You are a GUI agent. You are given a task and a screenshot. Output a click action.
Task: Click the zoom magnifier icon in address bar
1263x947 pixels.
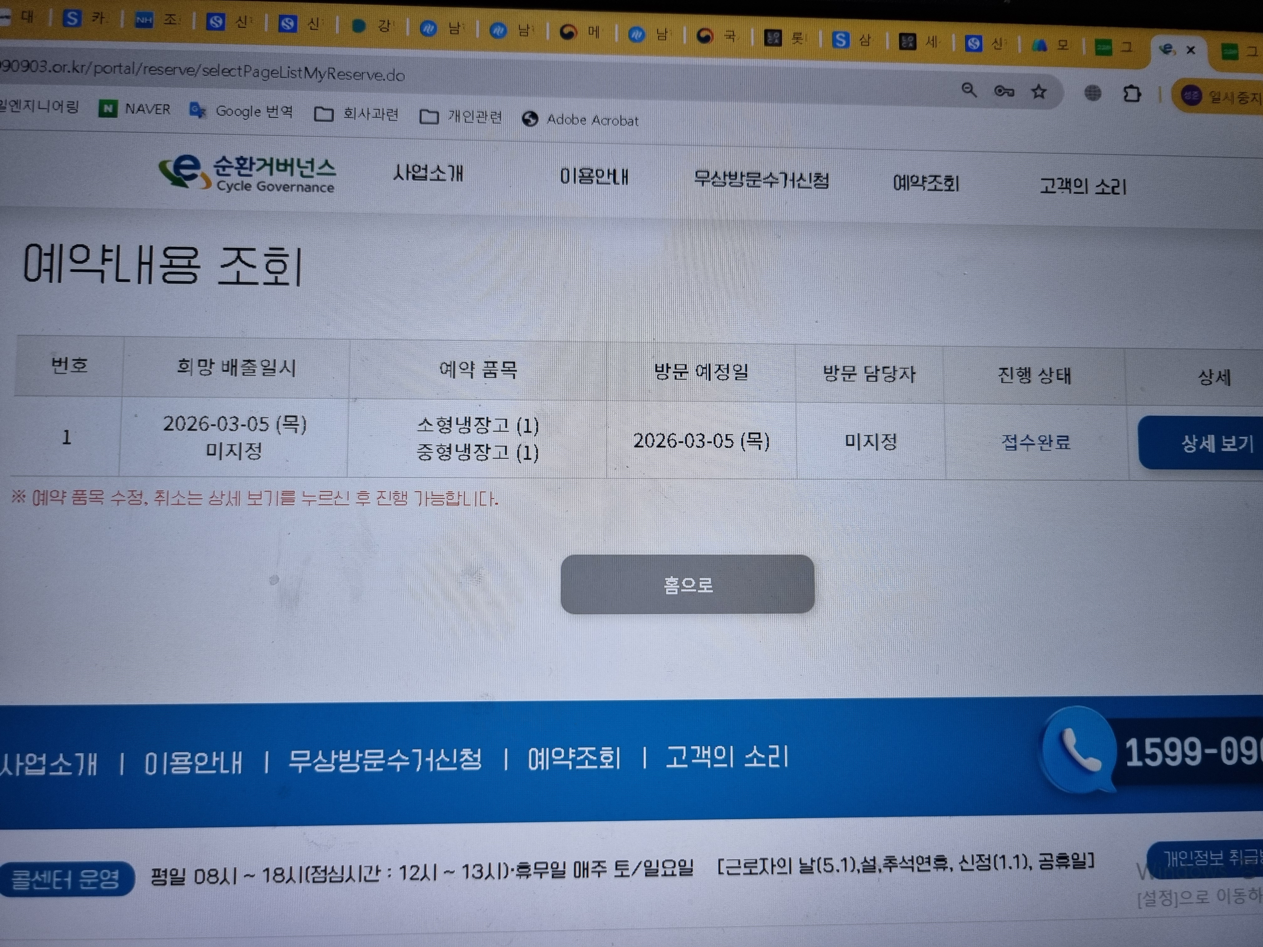pos(968,90)
